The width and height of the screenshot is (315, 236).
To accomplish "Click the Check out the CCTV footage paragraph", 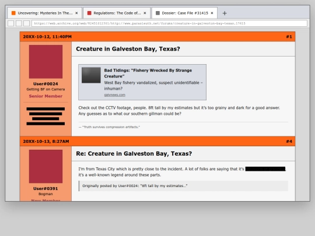I will (x=179, y=111).
